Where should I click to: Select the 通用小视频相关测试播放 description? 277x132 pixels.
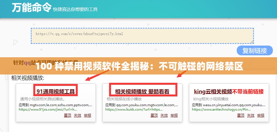[x=42, y=99]
